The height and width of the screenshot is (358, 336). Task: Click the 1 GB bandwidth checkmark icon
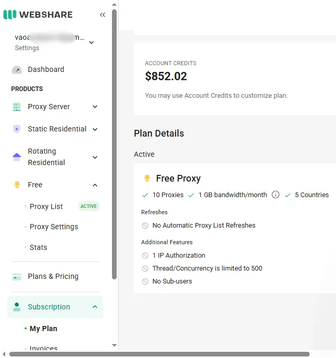tap(191, 195)
